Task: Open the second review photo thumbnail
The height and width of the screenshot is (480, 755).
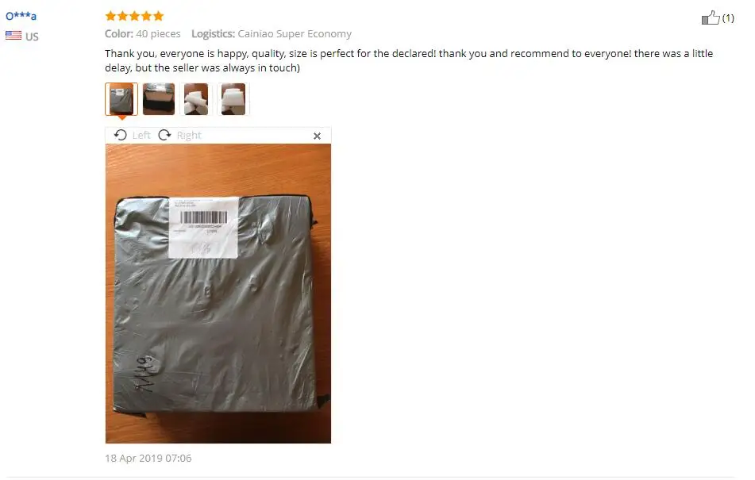Action: click(159, 99)
